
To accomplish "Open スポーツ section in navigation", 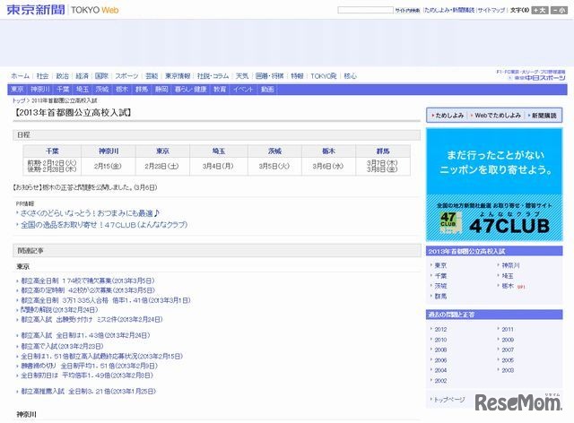I will coord(126,76).
